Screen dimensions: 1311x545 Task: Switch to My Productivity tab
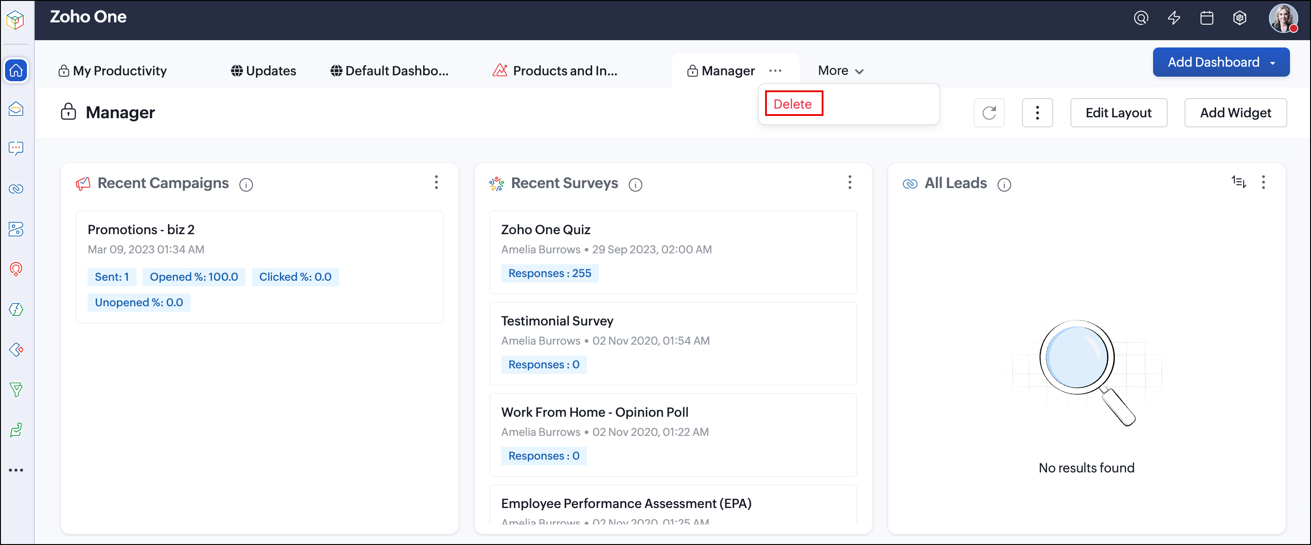[113, 71]
